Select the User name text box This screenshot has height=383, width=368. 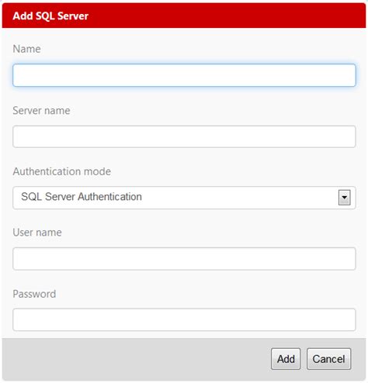(x=184, y=259)
